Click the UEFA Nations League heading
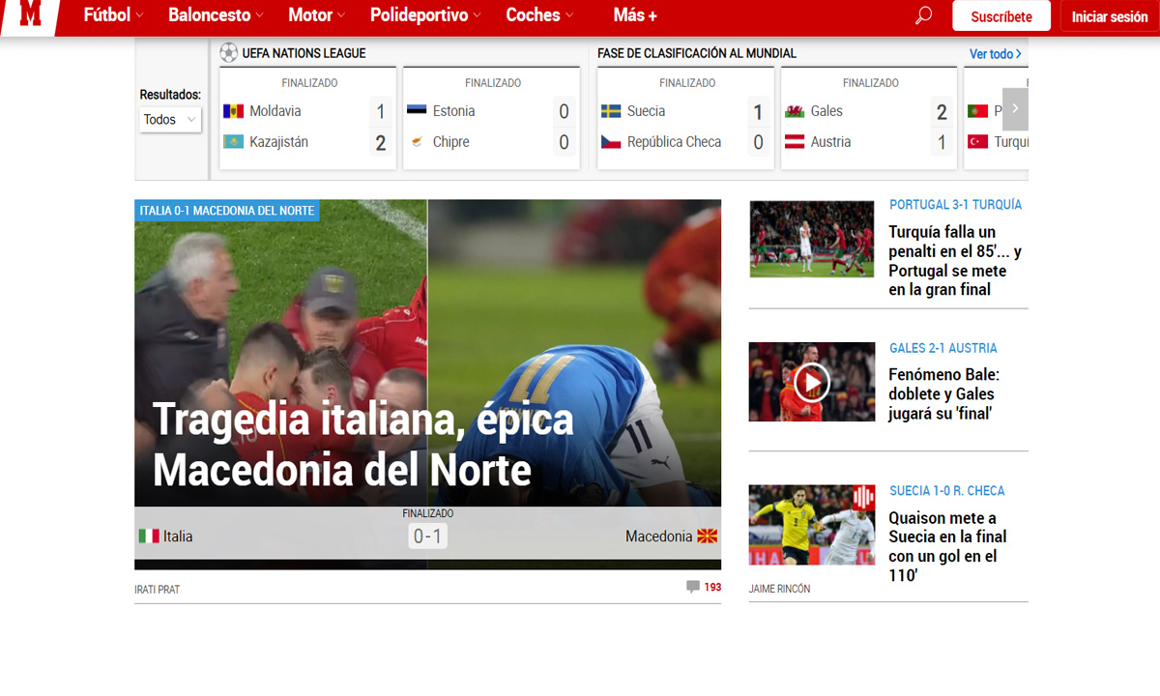The image size is (1160, 696). pyautogui.click(x=304, y=53)
